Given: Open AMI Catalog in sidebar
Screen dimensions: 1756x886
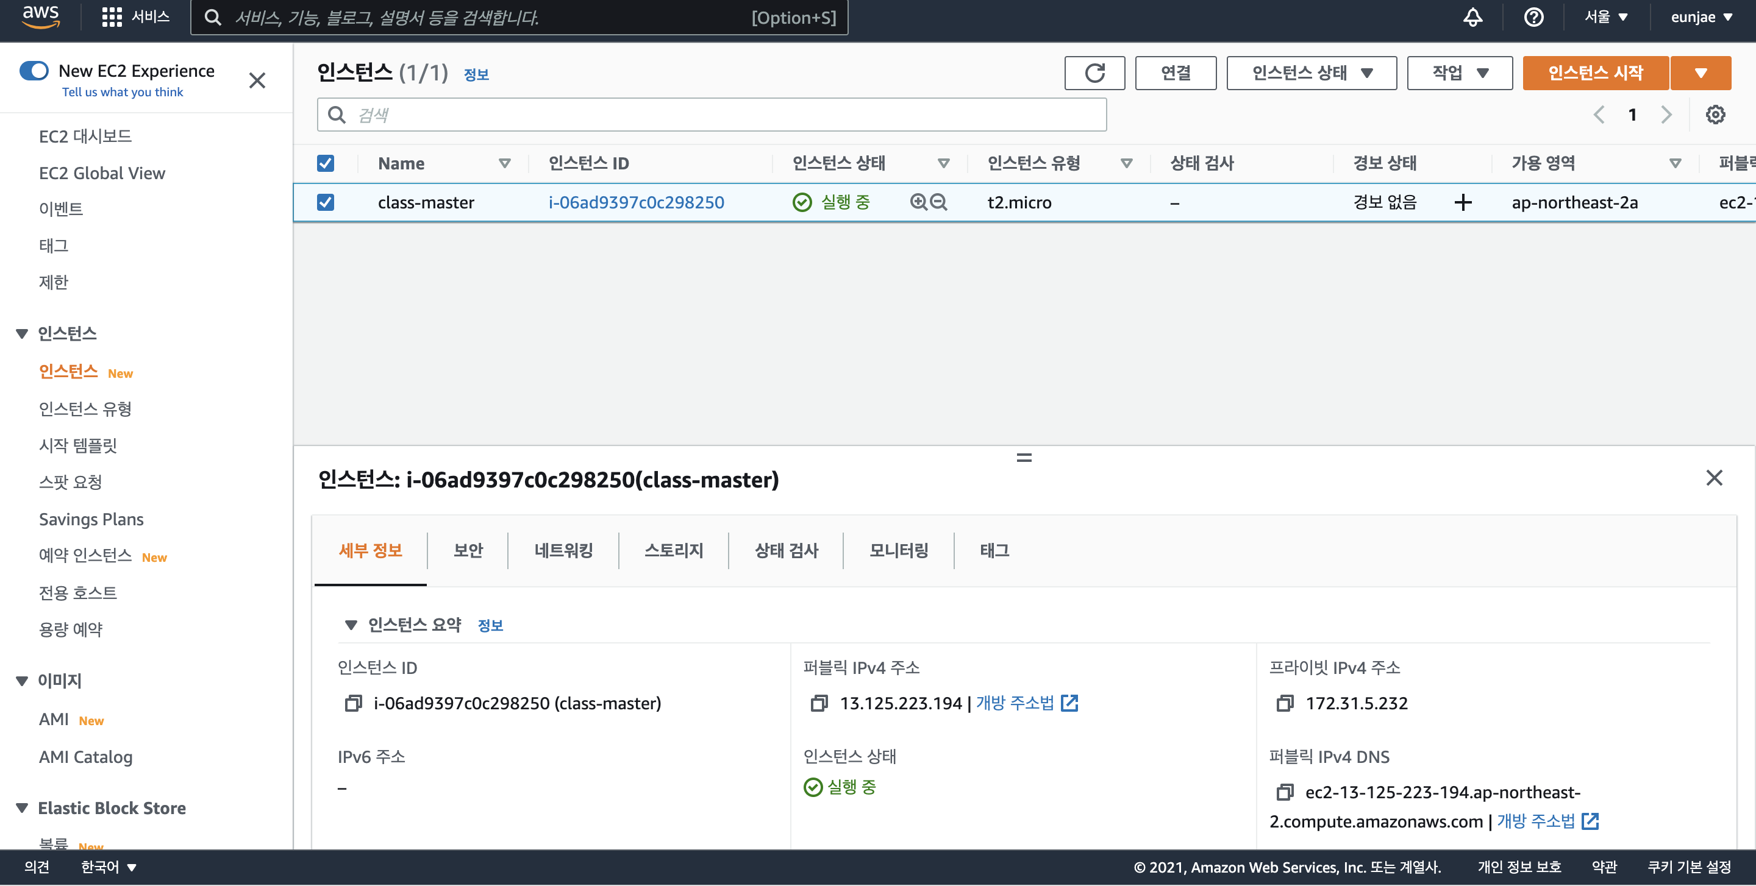Looking at the screenshot, I should (x=85, y=757).
